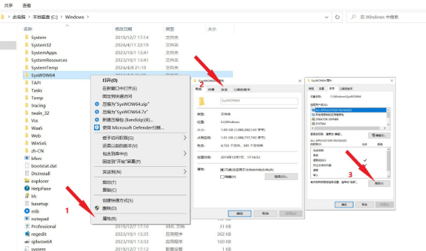
Task: Click the zh-CN folder icon
Action: [x=26, y=150]
